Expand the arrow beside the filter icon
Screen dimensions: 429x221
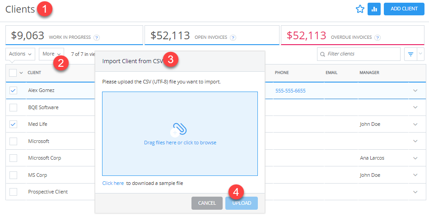(x=420, y=54)
